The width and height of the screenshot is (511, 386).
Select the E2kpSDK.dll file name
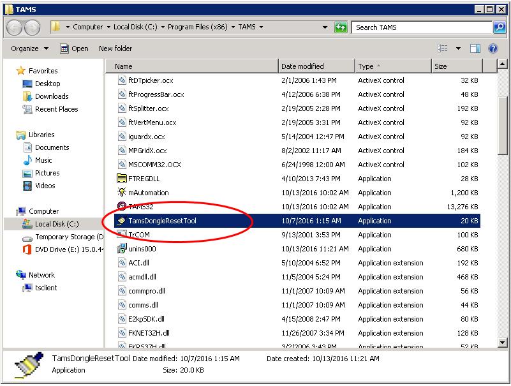tap(146, 319)
